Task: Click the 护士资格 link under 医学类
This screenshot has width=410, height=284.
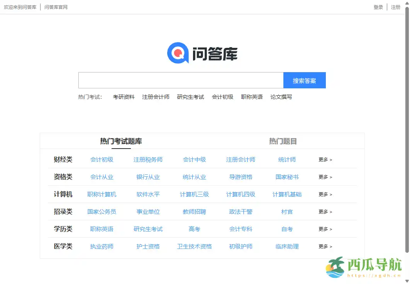Action: pyautogui.click(x=148, y=246)
